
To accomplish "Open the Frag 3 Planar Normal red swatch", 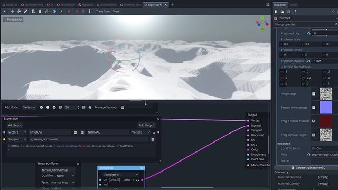I will click(326, 121).
